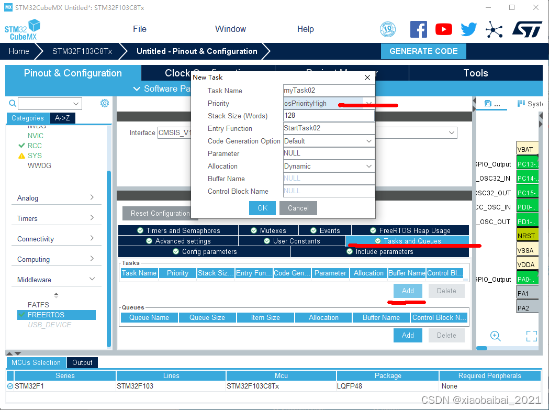Viewport: 549px width, 410px height.
Task: Open the STM32CubeMX logo home
Action: [23, 29]
